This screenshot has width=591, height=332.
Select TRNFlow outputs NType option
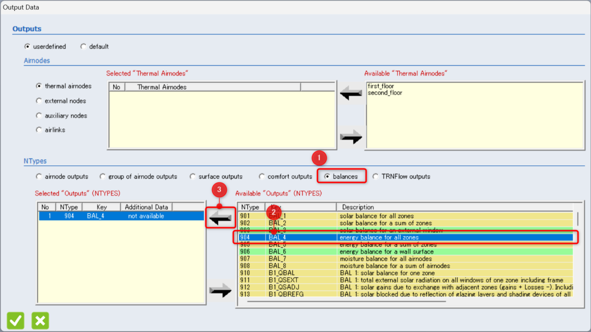pos(375,176)
